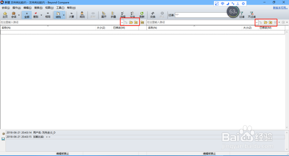Click the 展开 expand-all toolbar icon
Image resolution: width=289 pixels, height=156 pixels.
[104, 15]
